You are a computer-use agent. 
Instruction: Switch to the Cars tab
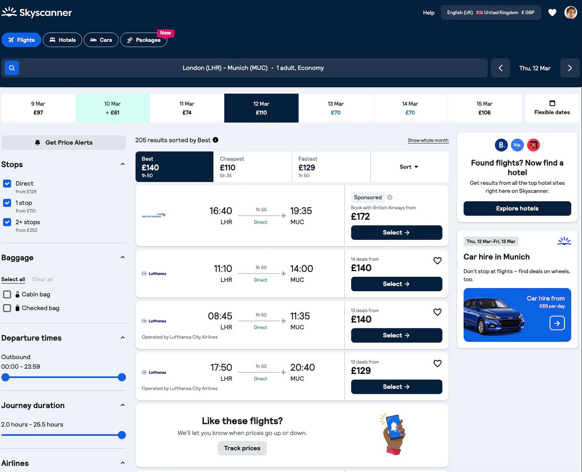(101, 40)
